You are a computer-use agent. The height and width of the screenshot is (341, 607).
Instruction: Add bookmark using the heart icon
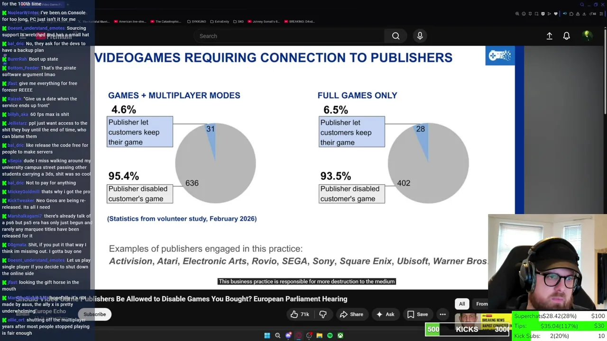coord(556,14)
